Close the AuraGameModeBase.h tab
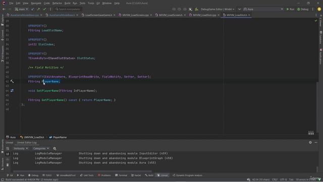323x182 pixels. 77,15
